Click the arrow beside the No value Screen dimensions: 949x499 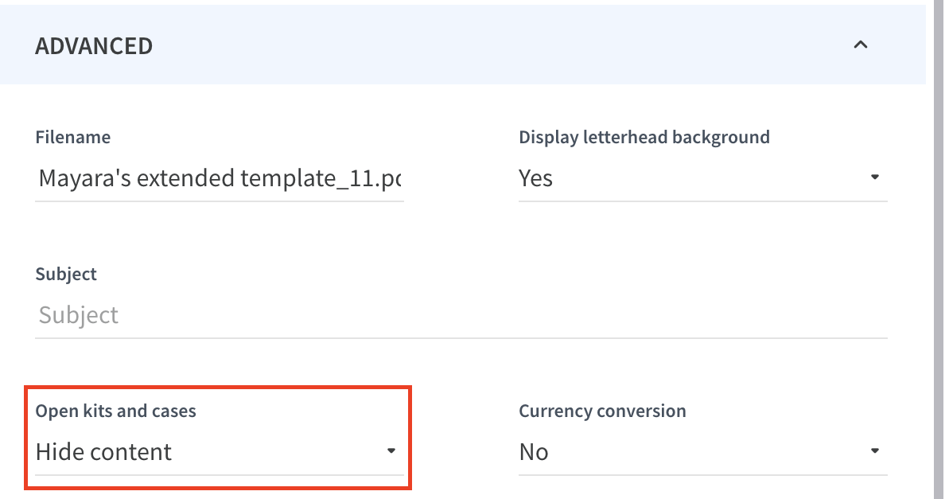pos(875,451)
